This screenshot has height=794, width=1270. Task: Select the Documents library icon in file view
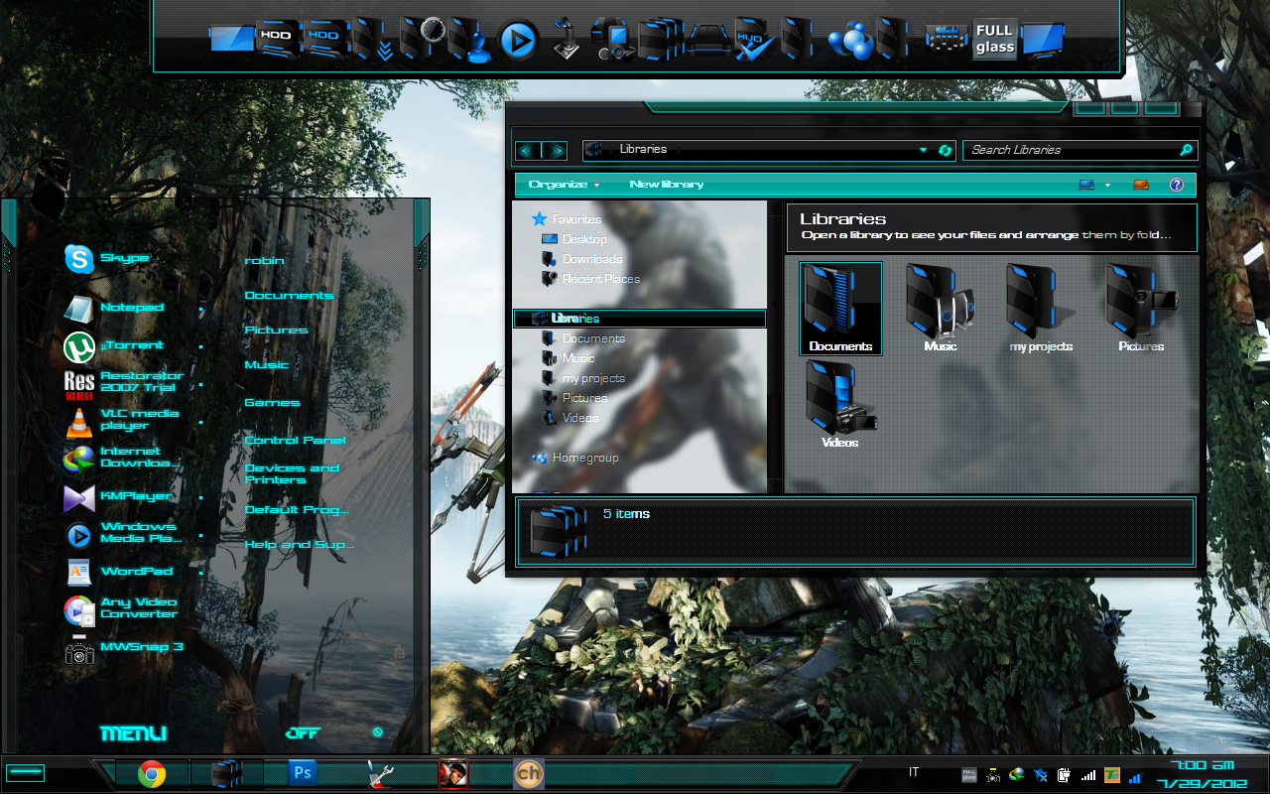pyautogui.click(x=840, y=308)
